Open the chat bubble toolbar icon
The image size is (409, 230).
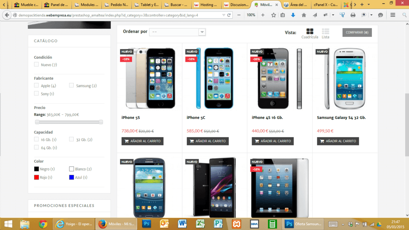click(x=381, y=15)
